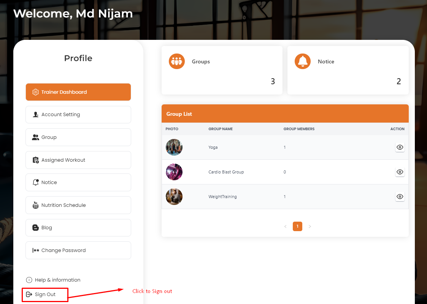Click the Sign Out arrow icon
This screenshot has width=427, height=304.
tap(29, 295)
